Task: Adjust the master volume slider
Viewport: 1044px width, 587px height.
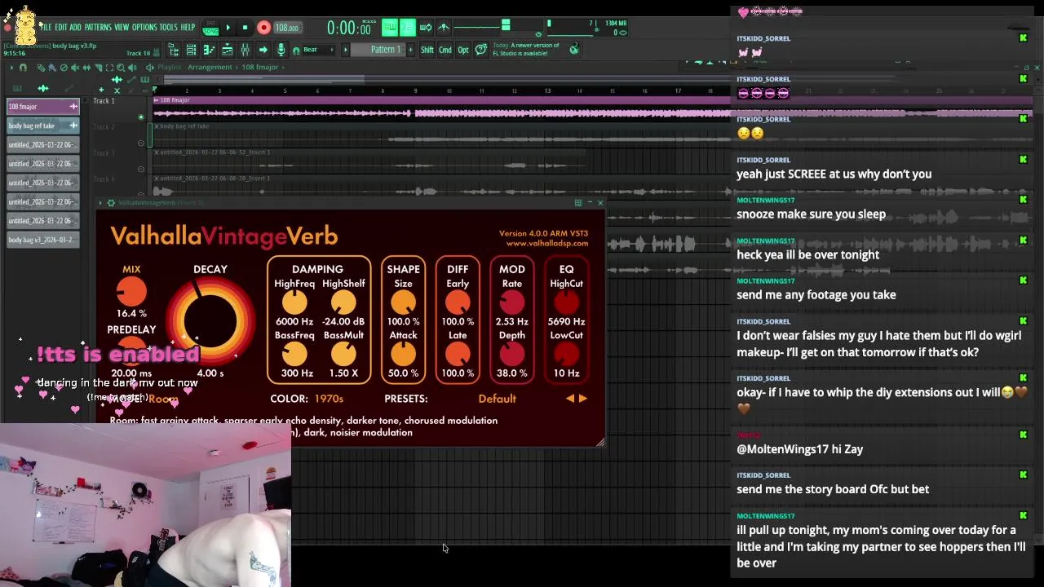Action: pyautogui.click(x=506, y=27)
